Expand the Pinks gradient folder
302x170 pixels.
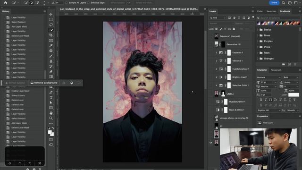pyautogui.click(x=258, y=47)
